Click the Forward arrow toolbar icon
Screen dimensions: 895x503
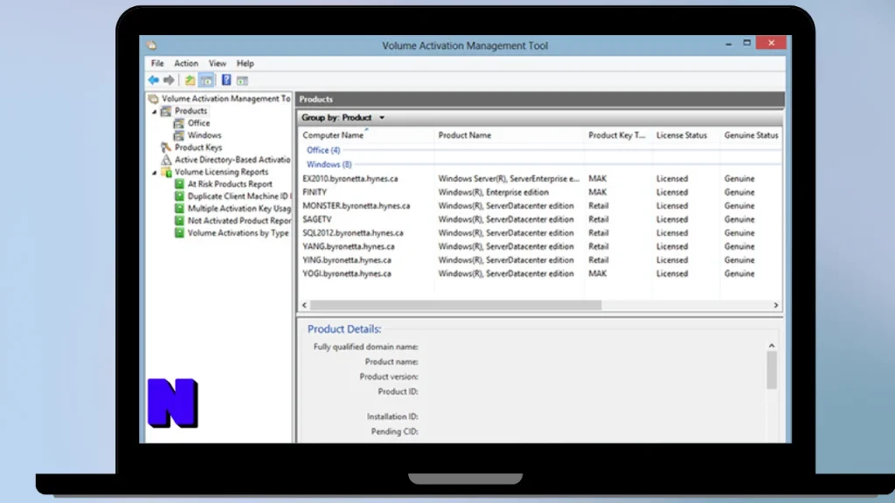(169, 80)
